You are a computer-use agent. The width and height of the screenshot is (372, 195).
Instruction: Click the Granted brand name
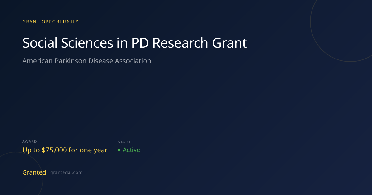[x=34, y=172]
